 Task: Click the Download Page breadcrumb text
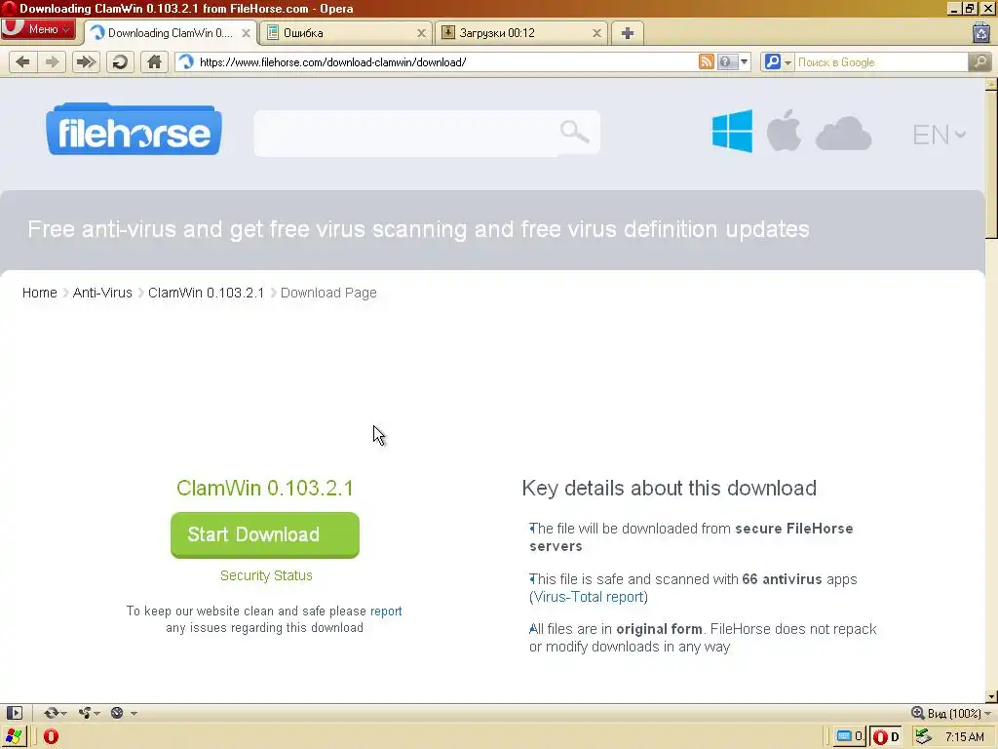tap(328, 293)
